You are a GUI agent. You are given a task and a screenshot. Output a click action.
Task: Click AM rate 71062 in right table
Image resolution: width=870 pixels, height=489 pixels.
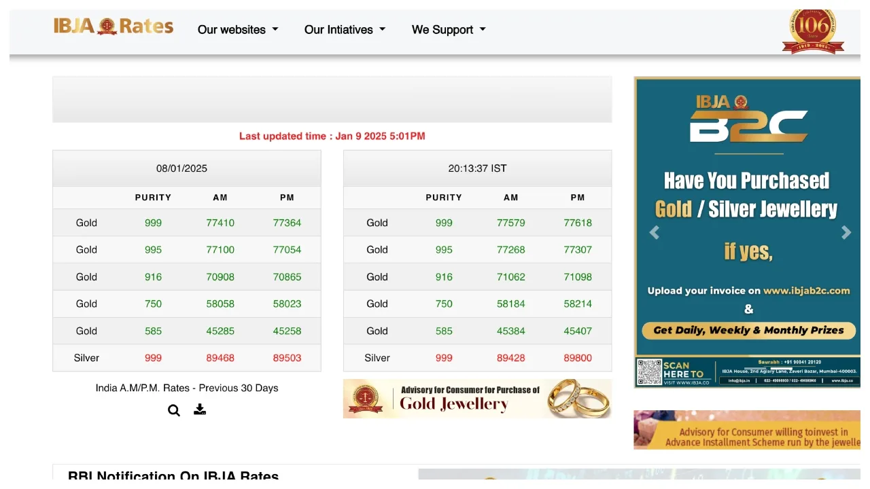click(511, 277)
